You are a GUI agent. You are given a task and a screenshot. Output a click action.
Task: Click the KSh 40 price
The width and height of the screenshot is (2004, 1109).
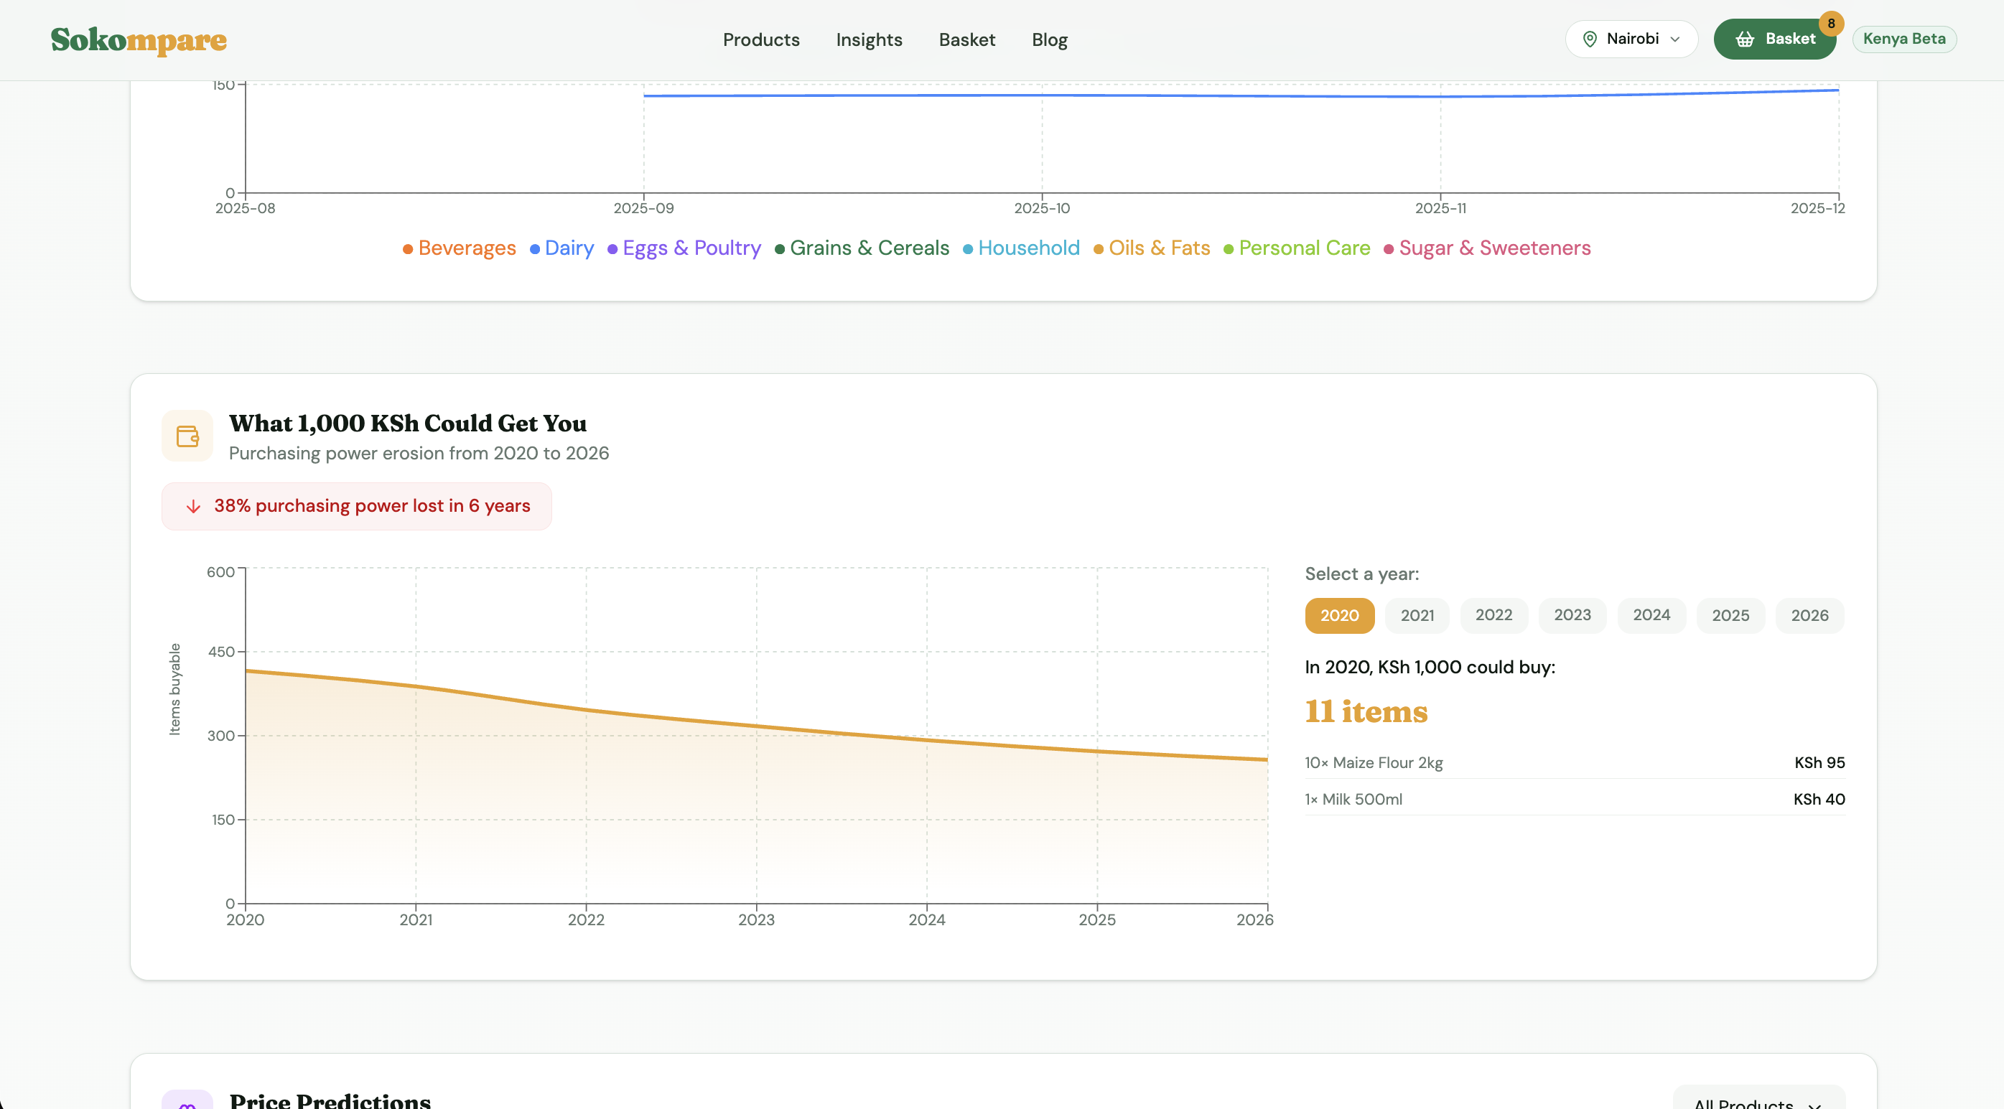1819,800
